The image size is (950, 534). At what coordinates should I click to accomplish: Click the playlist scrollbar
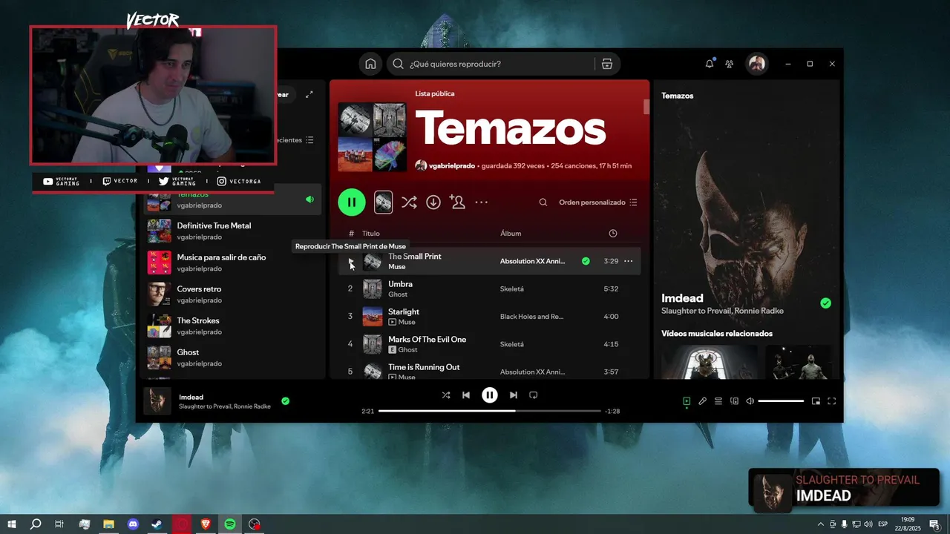click(646, 107)
